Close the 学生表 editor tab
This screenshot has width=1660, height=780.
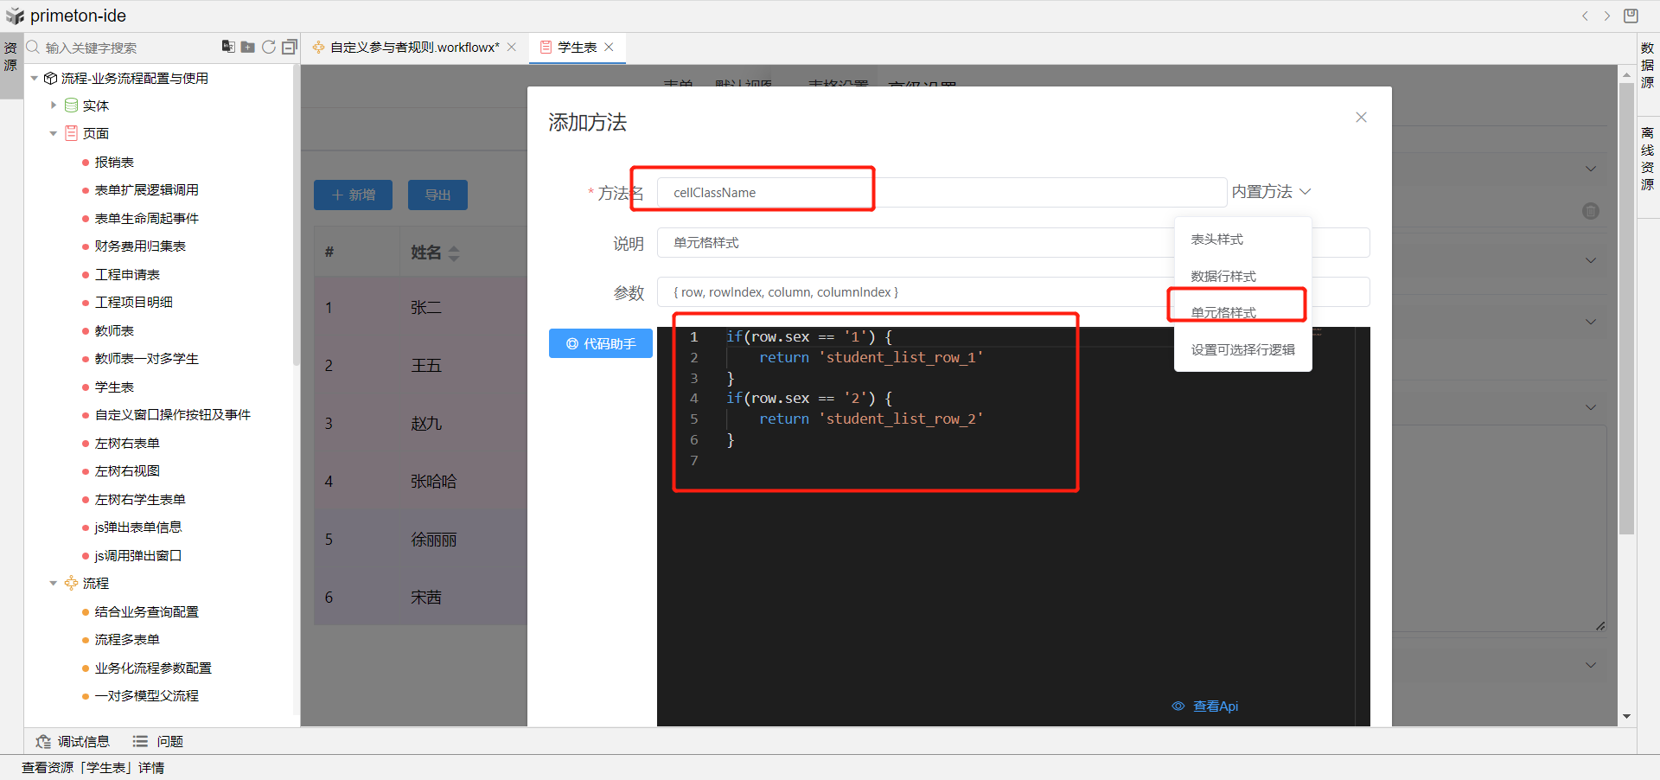tap(610, 47)
